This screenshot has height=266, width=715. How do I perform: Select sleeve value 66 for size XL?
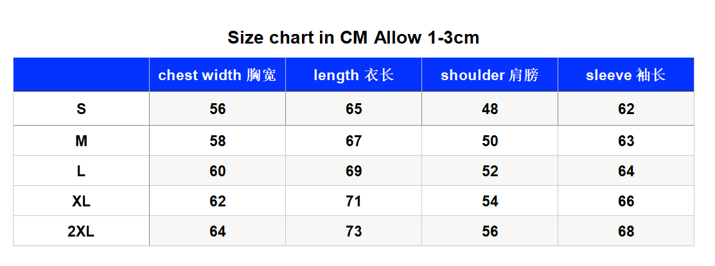(x=626, y=201)
